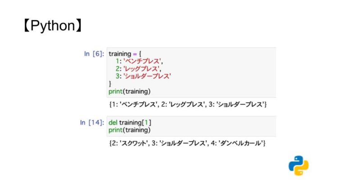Click inside the training dictionary code cell

(191, 72)
